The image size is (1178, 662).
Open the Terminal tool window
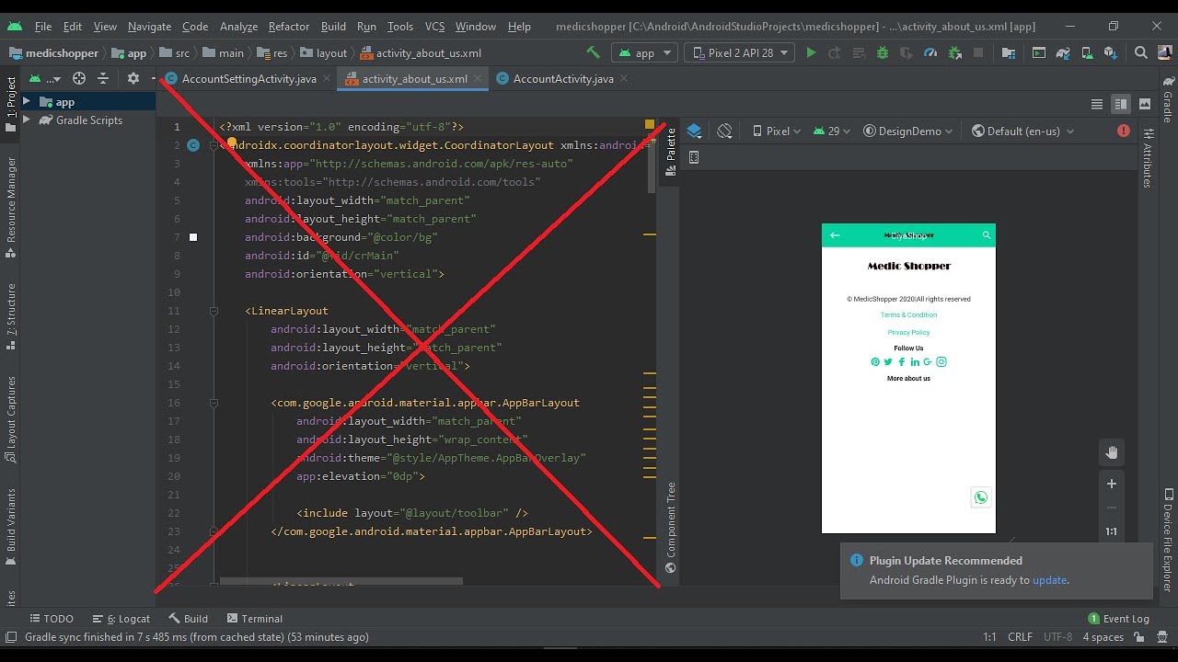click(x=255, y=619)
